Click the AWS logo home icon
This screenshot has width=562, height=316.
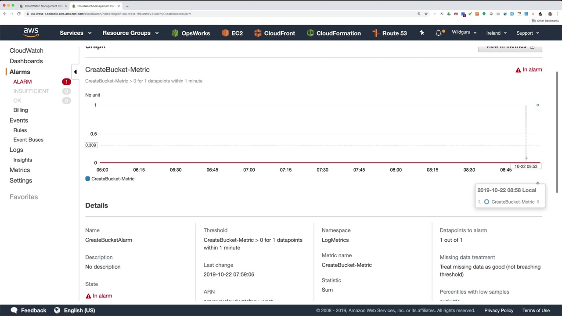(31, 33)
